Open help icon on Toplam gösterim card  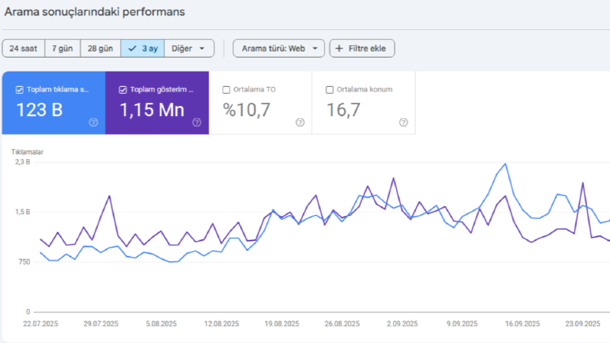tap(197, 122)
